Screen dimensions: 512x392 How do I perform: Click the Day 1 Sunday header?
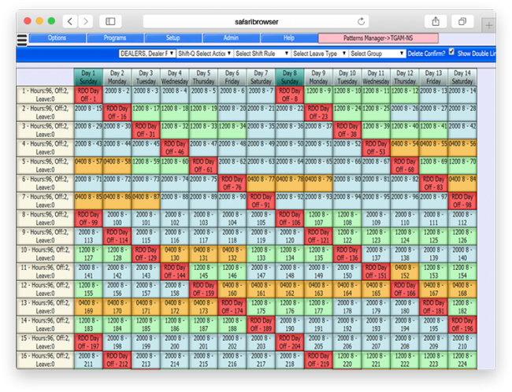88,77
